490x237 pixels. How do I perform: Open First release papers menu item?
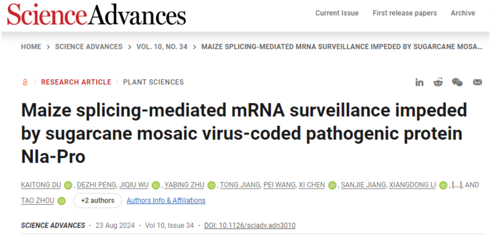[405, 13]
